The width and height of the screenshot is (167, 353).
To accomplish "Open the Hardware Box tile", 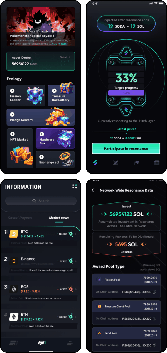I will point(55,139).
